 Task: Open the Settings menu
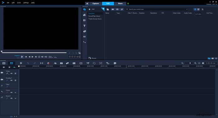tap(26, 2)
